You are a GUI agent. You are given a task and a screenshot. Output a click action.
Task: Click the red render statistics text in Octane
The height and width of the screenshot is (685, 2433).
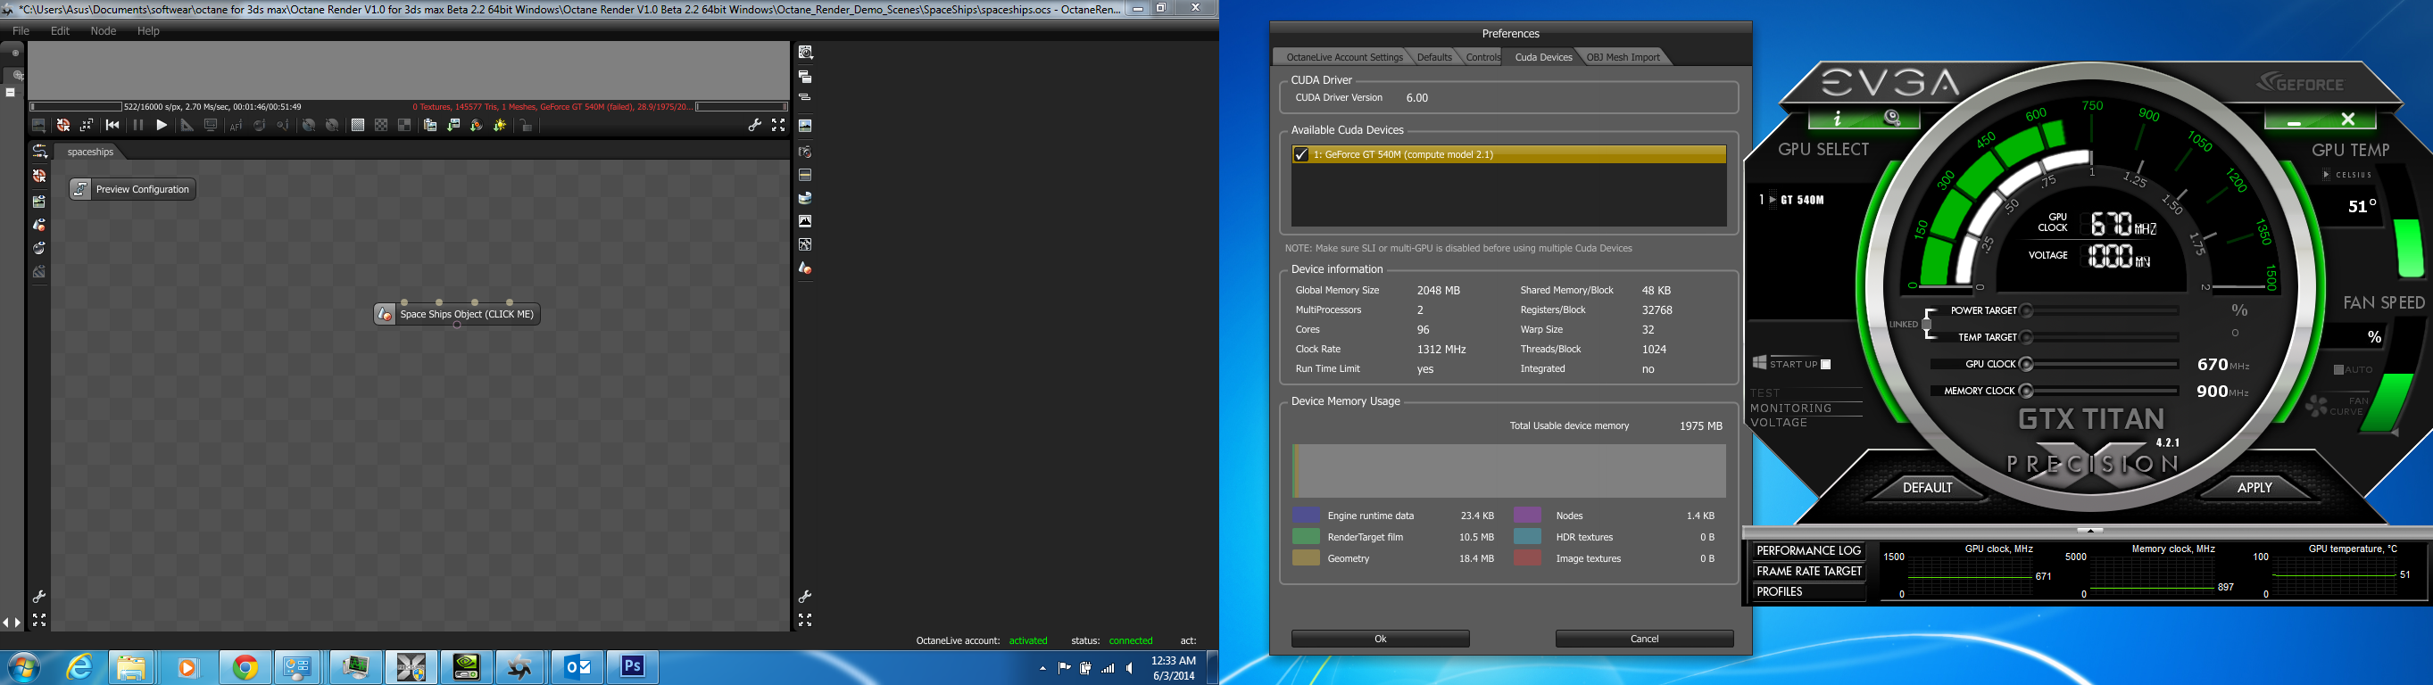pos(552,107)
